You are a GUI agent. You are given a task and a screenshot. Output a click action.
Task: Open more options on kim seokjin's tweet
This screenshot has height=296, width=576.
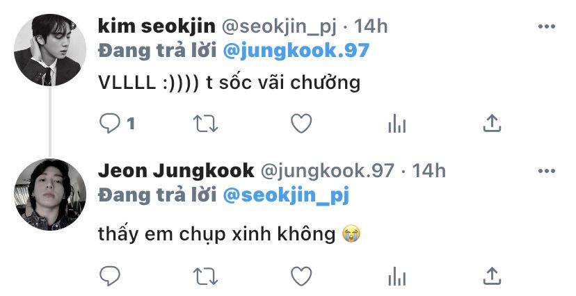click(547, 26)
